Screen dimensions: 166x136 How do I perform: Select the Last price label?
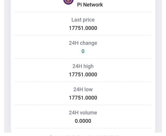pyautogui.click(x=83, y=20)
